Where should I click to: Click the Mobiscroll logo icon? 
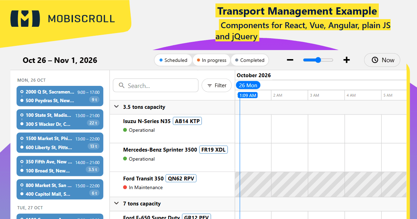coord(25,18)
